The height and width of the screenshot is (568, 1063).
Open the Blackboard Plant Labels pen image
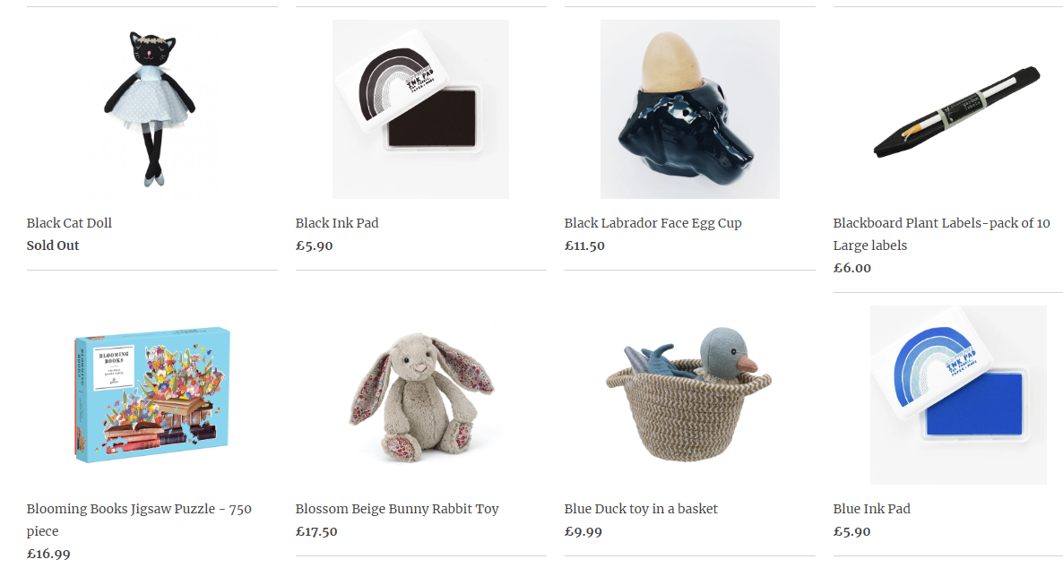pos(958,109)
